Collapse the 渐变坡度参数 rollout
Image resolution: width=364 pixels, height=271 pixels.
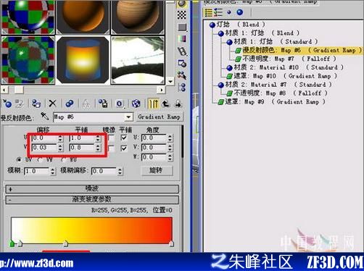[x=92, y=199]
